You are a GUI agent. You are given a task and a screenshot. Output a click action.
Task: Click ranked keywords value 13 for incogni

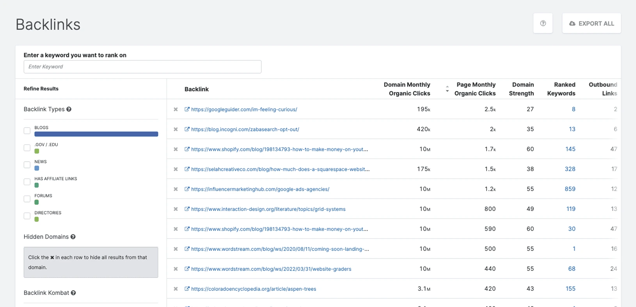572,129
